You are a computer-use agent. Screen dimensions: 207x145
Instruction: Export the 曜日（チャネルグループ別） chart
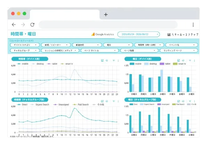178,101
